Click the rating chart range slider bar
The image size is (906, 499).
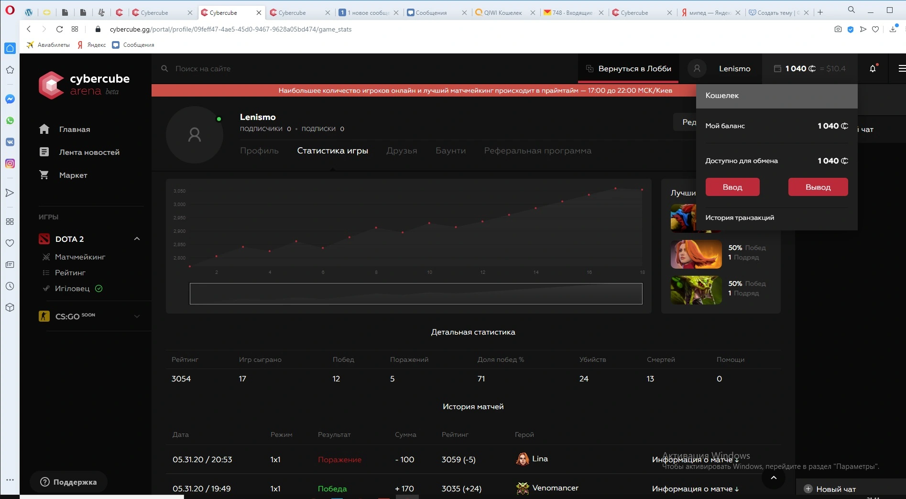click(x=416, y=293)
